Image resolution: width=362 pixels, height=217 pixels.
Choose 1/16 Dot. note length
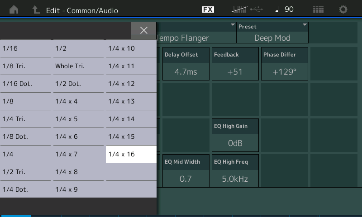25,84
